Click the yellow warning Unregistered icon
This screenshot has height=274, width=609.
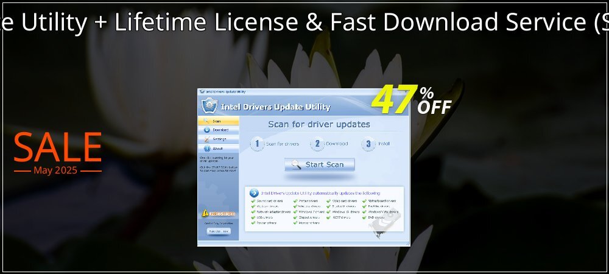tap(205, 213)
